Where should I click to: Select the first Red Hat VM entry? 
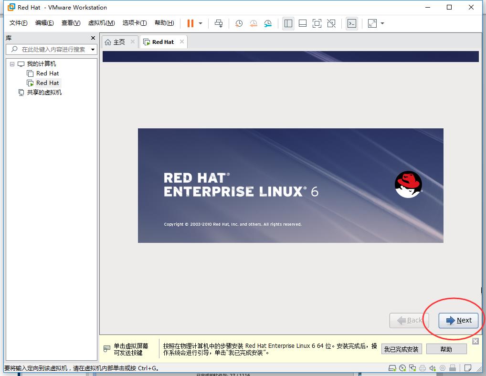(47, 73)
